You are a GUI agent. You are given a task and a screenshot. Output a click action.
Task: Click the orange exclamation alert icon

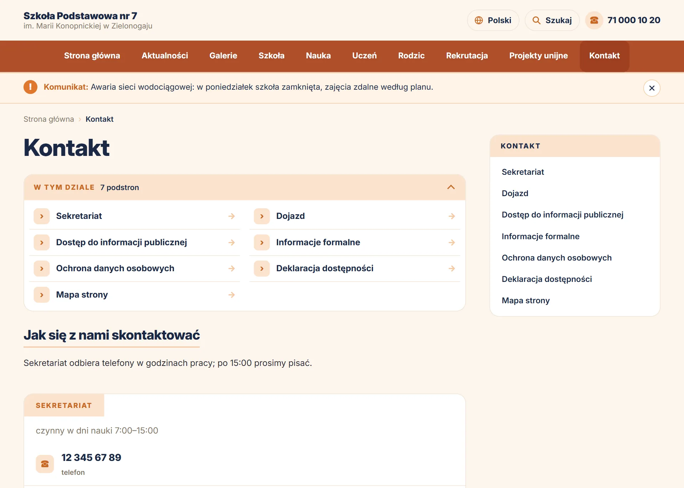(30, 87)
